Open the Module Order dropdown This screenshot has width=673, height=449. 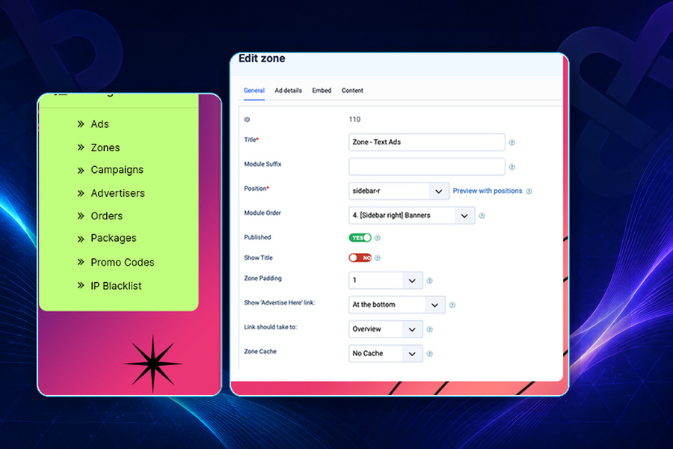tap(411, 216)
